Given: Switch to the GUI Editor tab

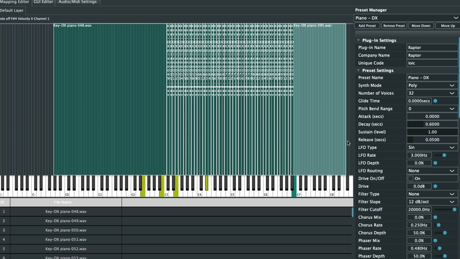Looking at the screenshot, I should click(x=43, y=2).
